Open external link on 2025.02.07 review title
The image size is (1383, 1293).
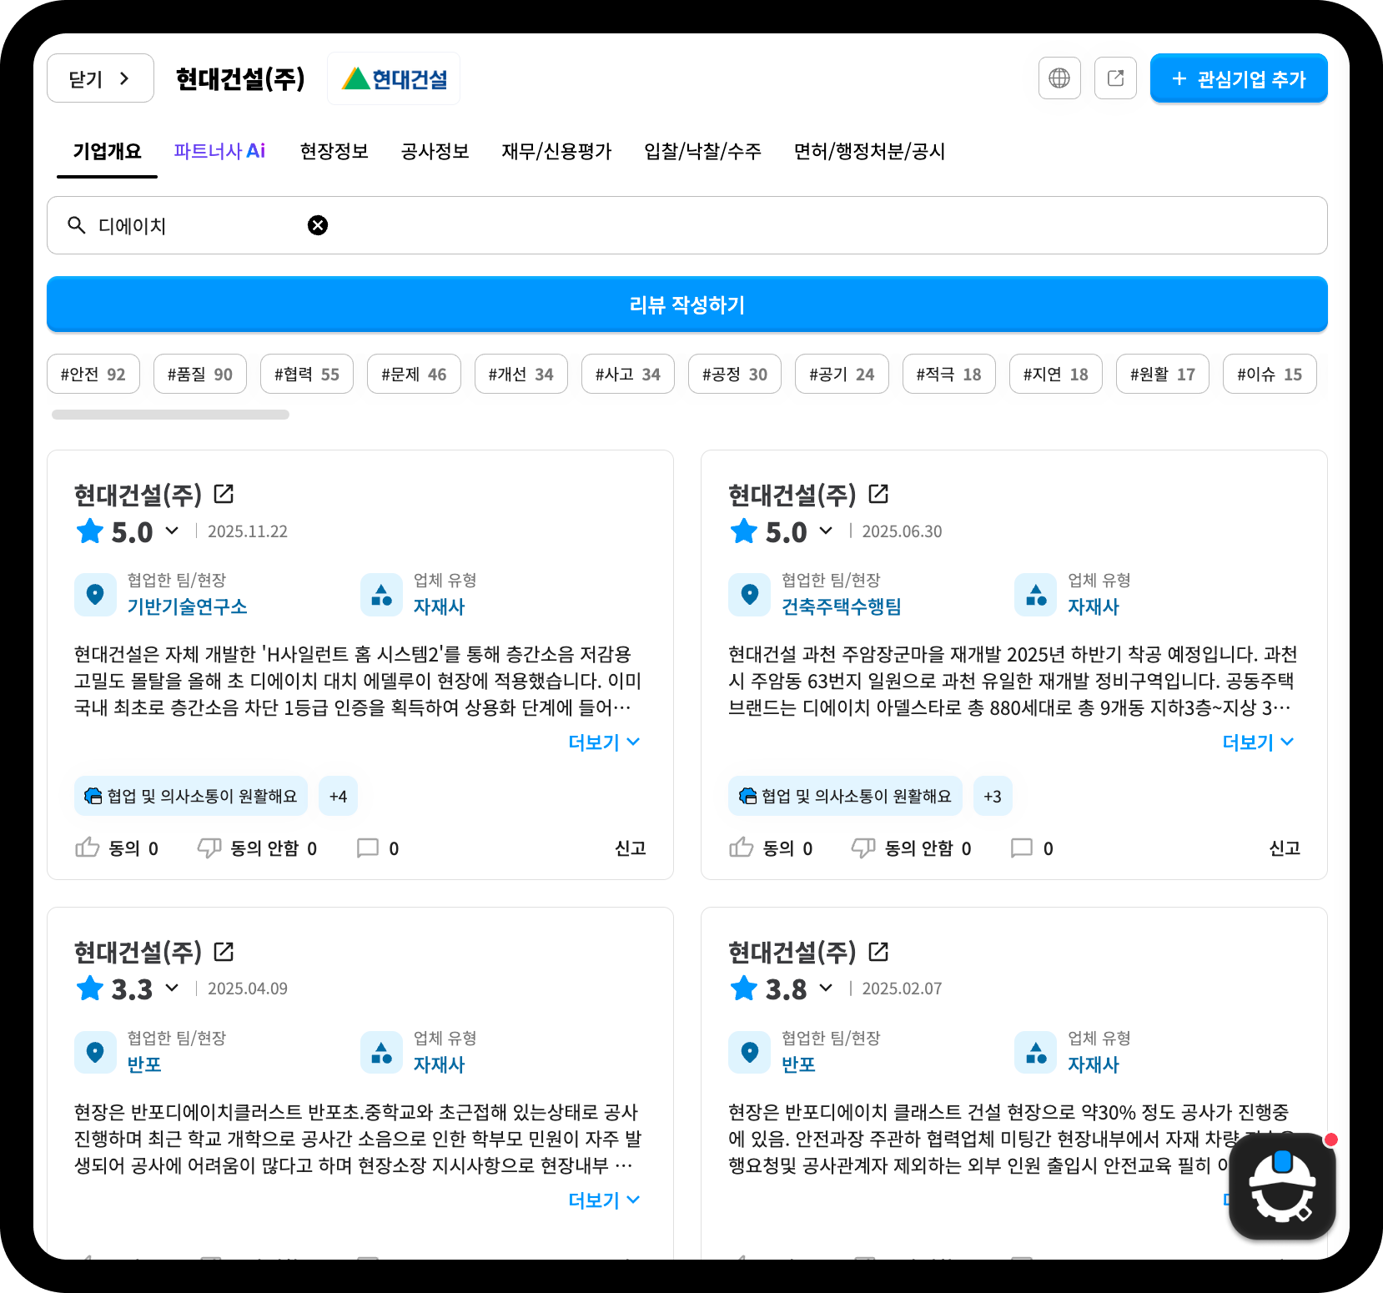pos(878,951)
